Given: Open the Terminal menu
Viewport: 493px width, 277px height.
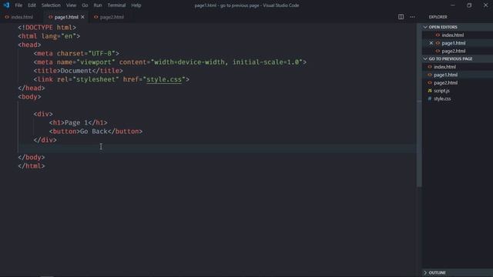Looking at the screenshot, I should 116,5.
